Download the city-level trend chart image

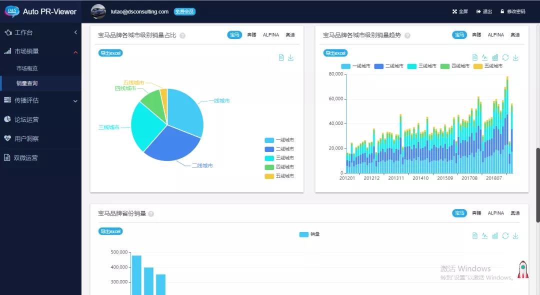[516, 57]
